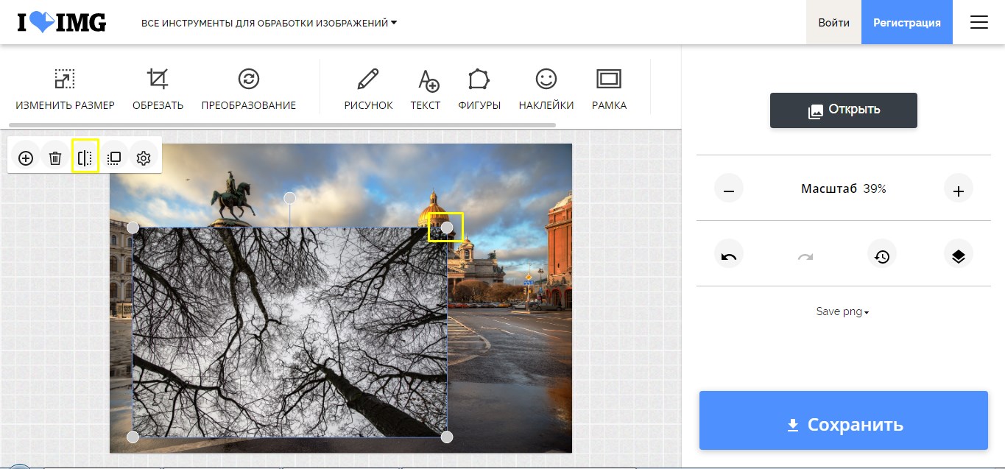Click the Открыть open button
The image size is (1005, 469).
[843, 110]
